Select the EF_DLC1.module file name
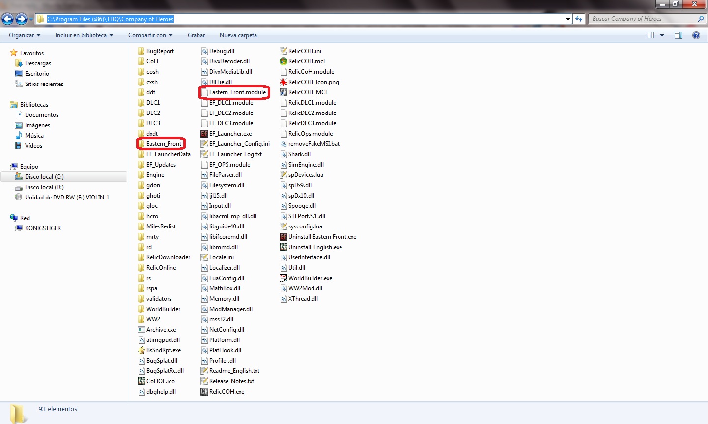The height and width of the screenshot is (424, 708). point(231,103)
